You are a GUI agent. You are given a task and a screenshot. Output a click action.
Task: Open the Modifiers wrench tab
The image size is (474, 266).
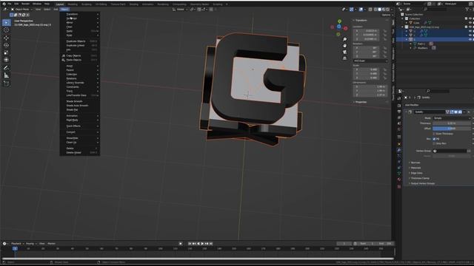point(399,150)
